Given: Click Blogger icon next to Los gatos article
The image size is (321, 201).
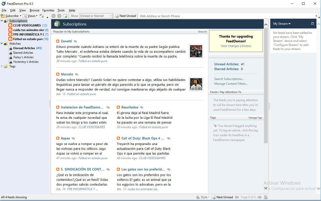Looking at the screenshot, I should (118, 169).
